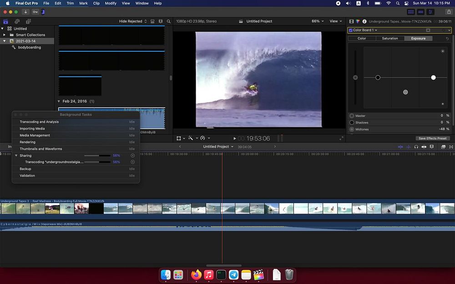Open the Color Inspector triangle icon

click(x=358, y=21)
